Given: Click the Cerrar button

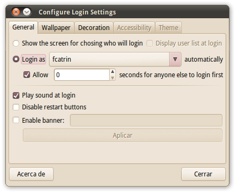Looking at the screenshot, I should (203, 174).
